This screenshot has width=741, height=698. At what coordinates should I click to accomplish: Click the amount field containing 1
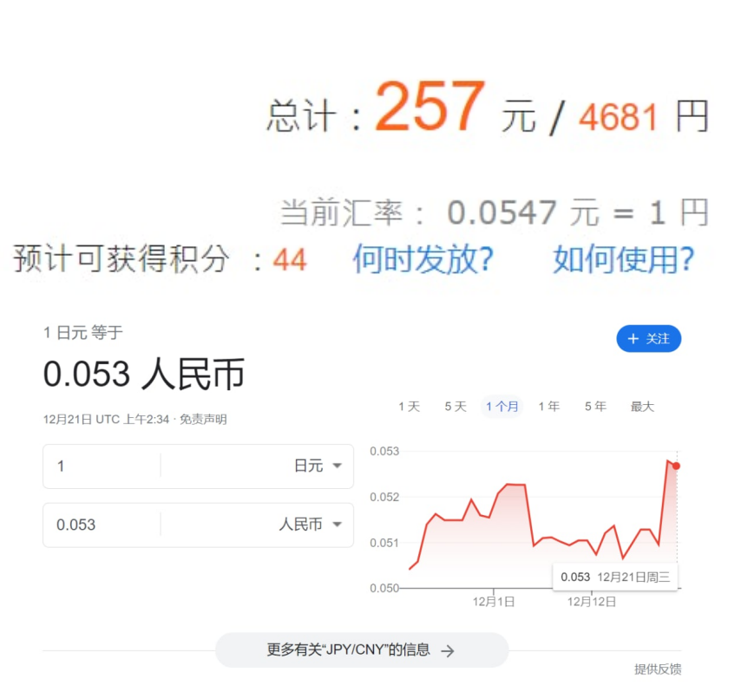pyautogui.click(x=102, y=466)
